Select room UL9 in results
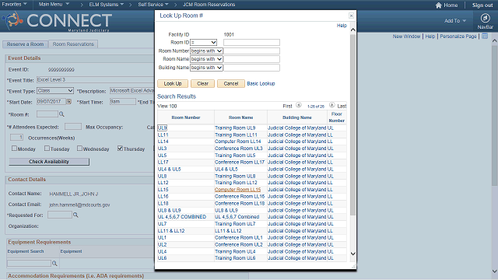The height and width of the screenshot is (280, 498). [x=162, y=128]
